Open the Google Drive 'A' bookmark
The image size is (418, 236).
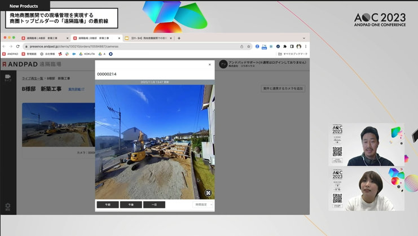point(102,54)
